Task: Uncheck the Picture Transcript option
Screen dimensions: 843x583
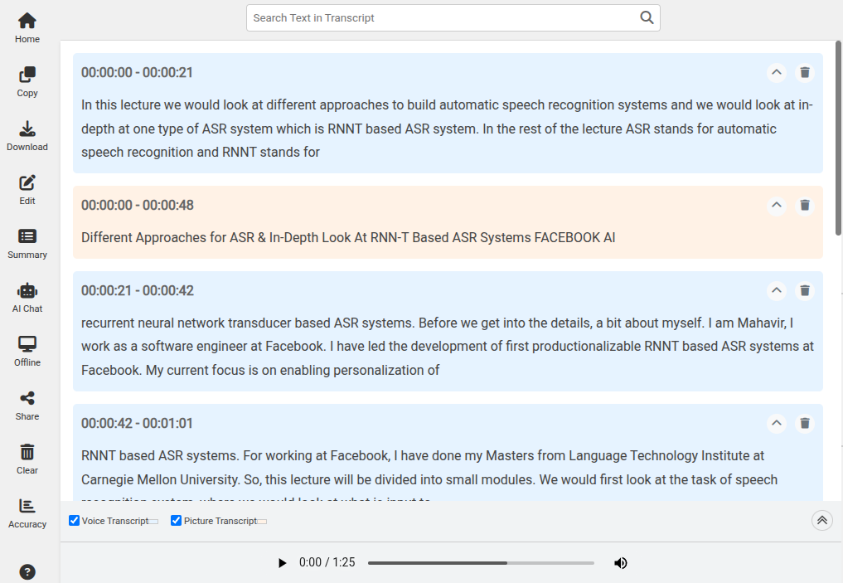Action: click(176, 520)
